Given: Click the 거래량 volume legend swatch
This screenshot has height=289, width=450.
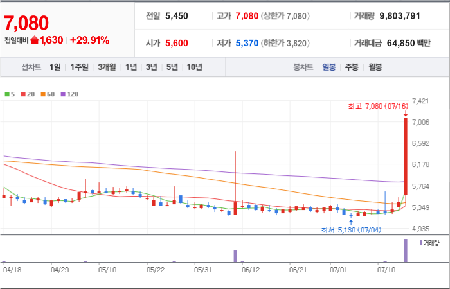Looking at the screenshot, I should (x=421, y=243).
